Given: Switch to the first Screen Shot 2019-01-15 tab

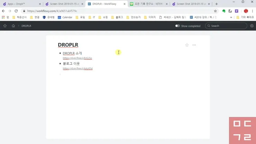Looking at the screenshot, I should pyautogui.click(x=64, y=4).
